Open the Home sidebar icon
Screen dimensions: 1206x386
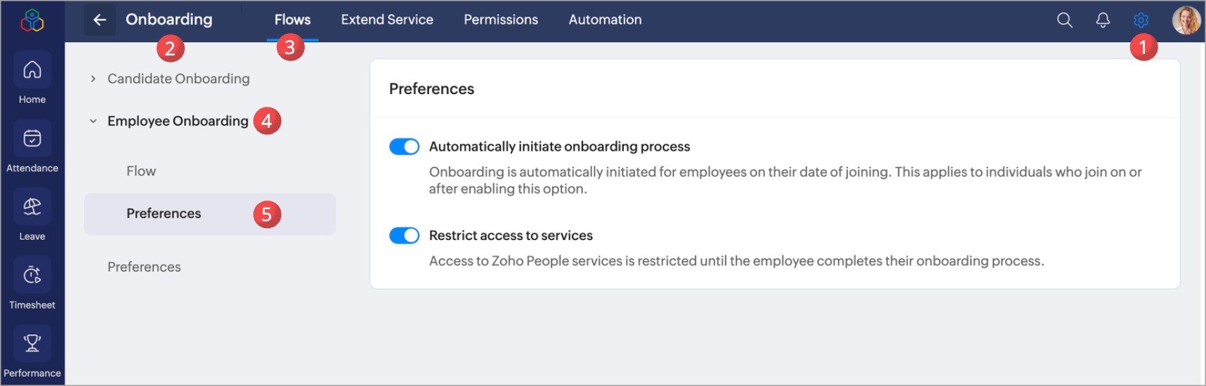[x=32, y=70]
